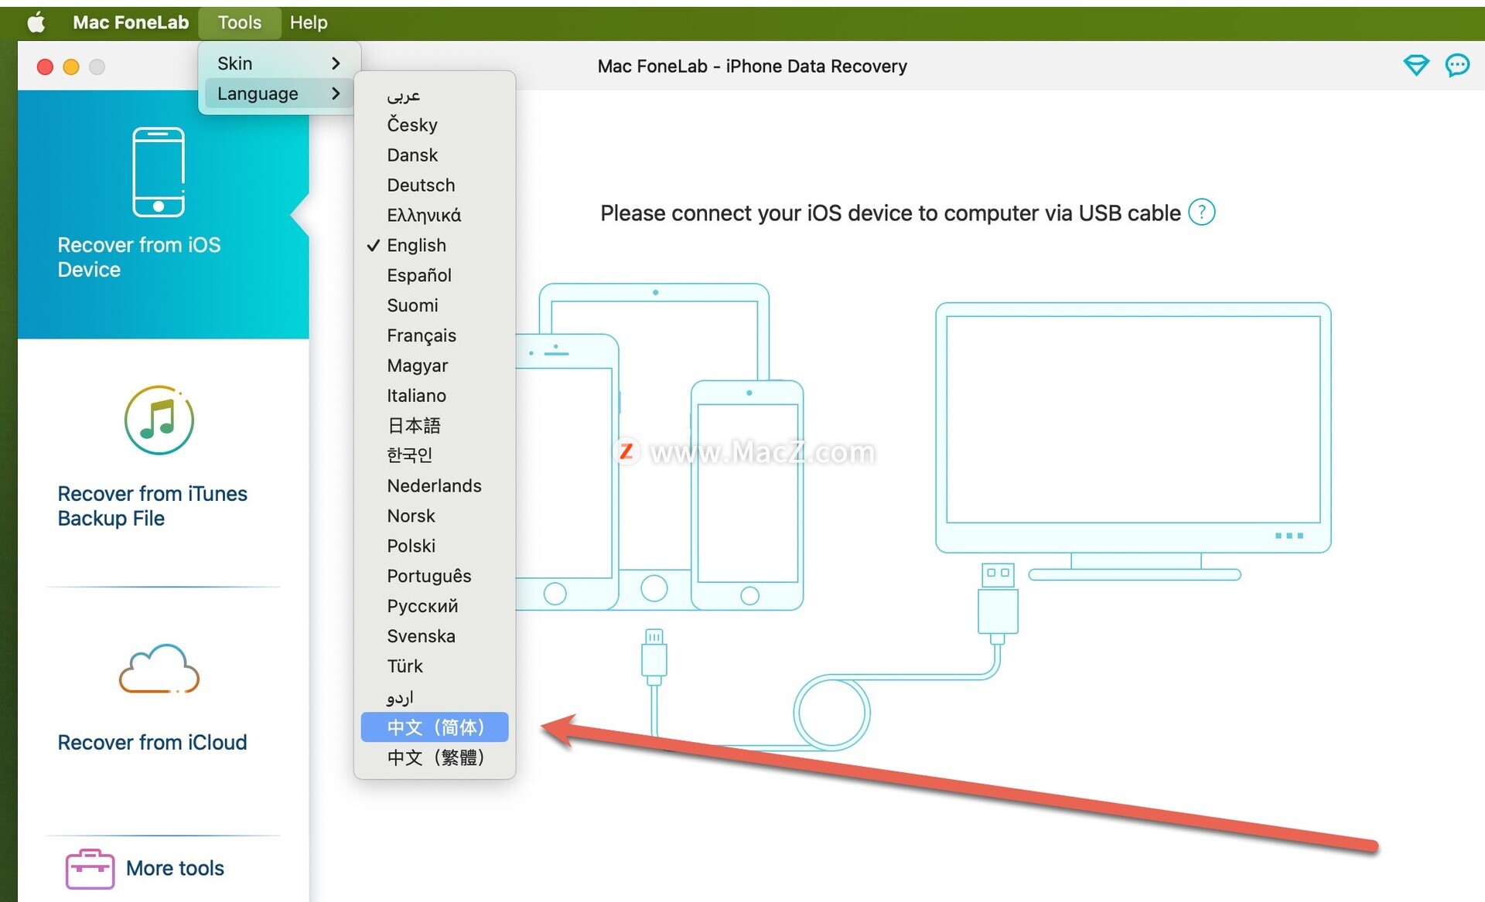This screenshot has height=902, width=1485.
Task: Select 中文 (繁體) Traditional Chinese
Action: [x=435, y=757]
